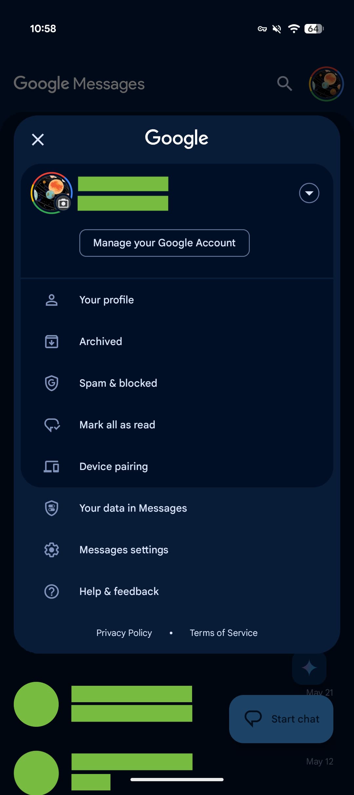Tap the Archived box icon

[x=51, y=341]
